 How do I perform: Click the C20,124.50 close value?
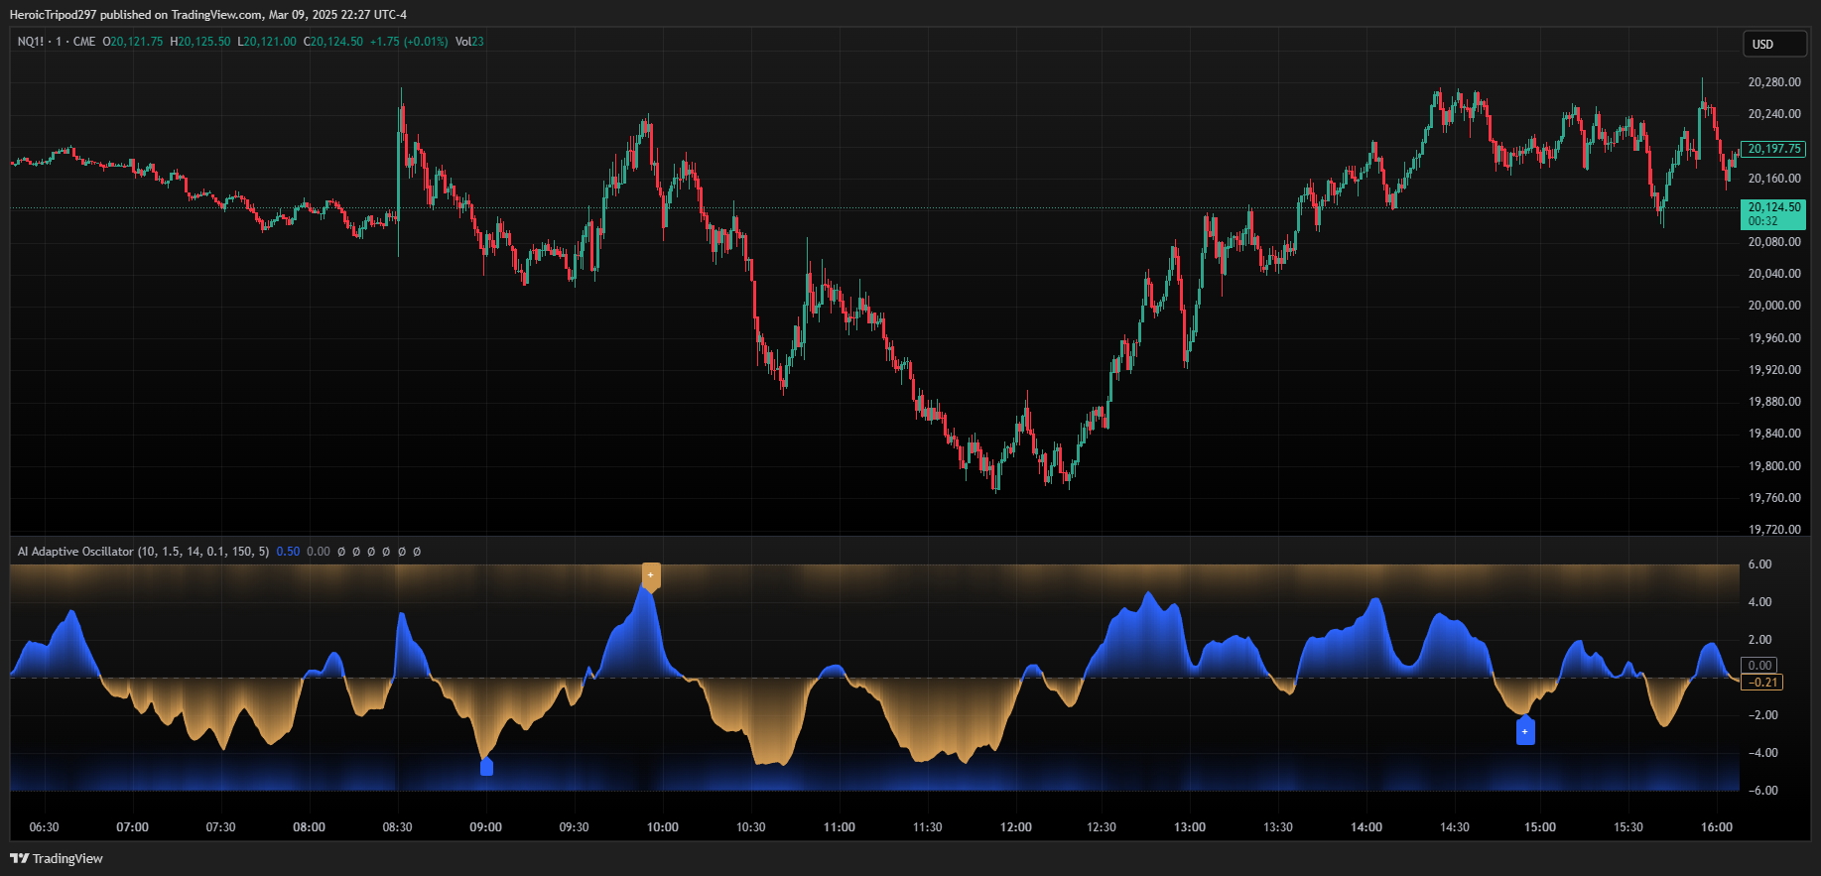click(x=333, y=42)
